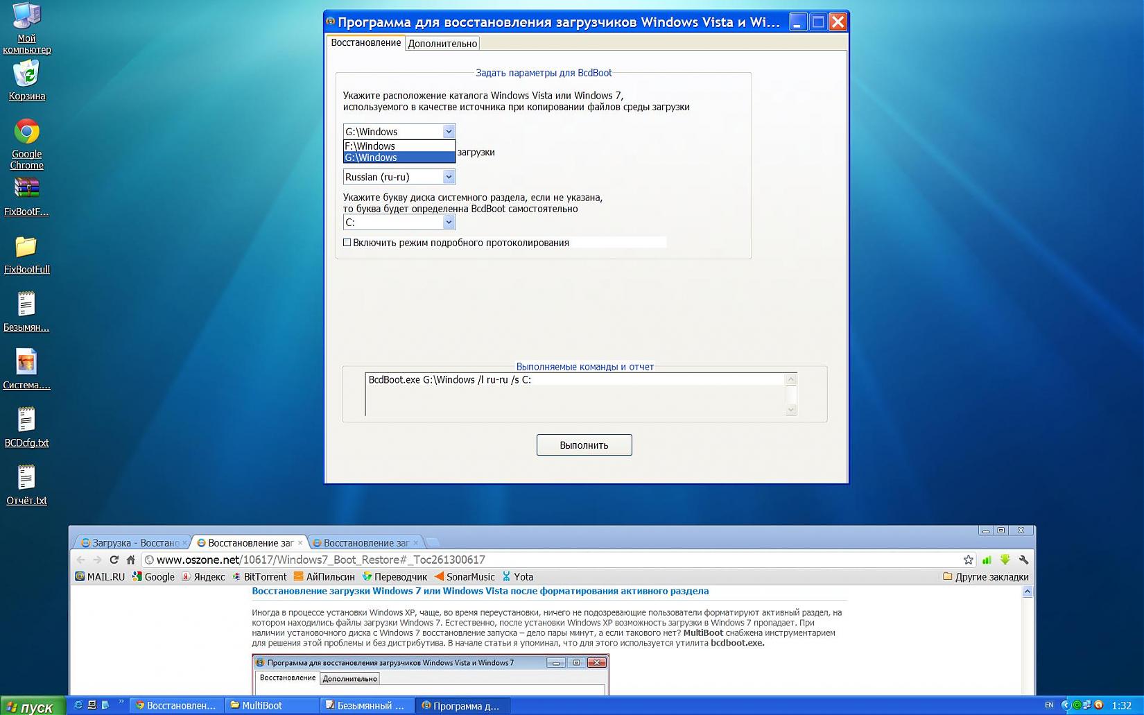Go to Chrome's Home page
The height and width of the screenshot is (715, 1144).
[130, 560]
